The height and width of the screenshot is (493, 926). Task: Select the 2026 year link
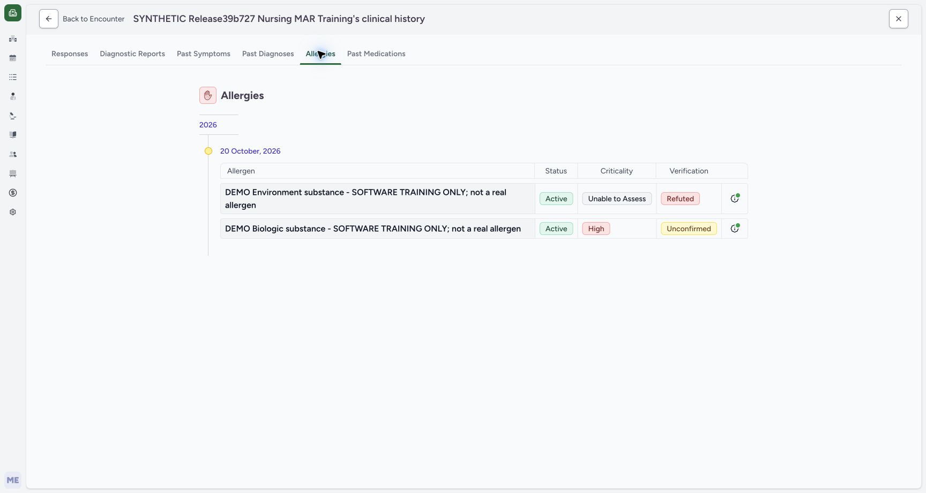tap(208, 125)
